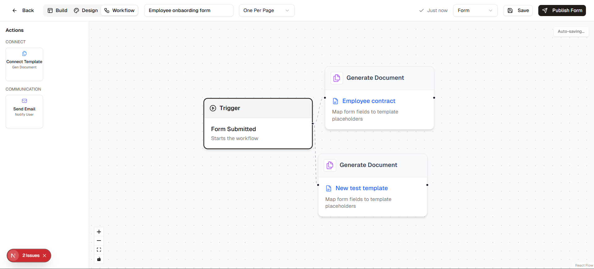
Task: Click the Trigger node play icon
Action: click(213, 108)
